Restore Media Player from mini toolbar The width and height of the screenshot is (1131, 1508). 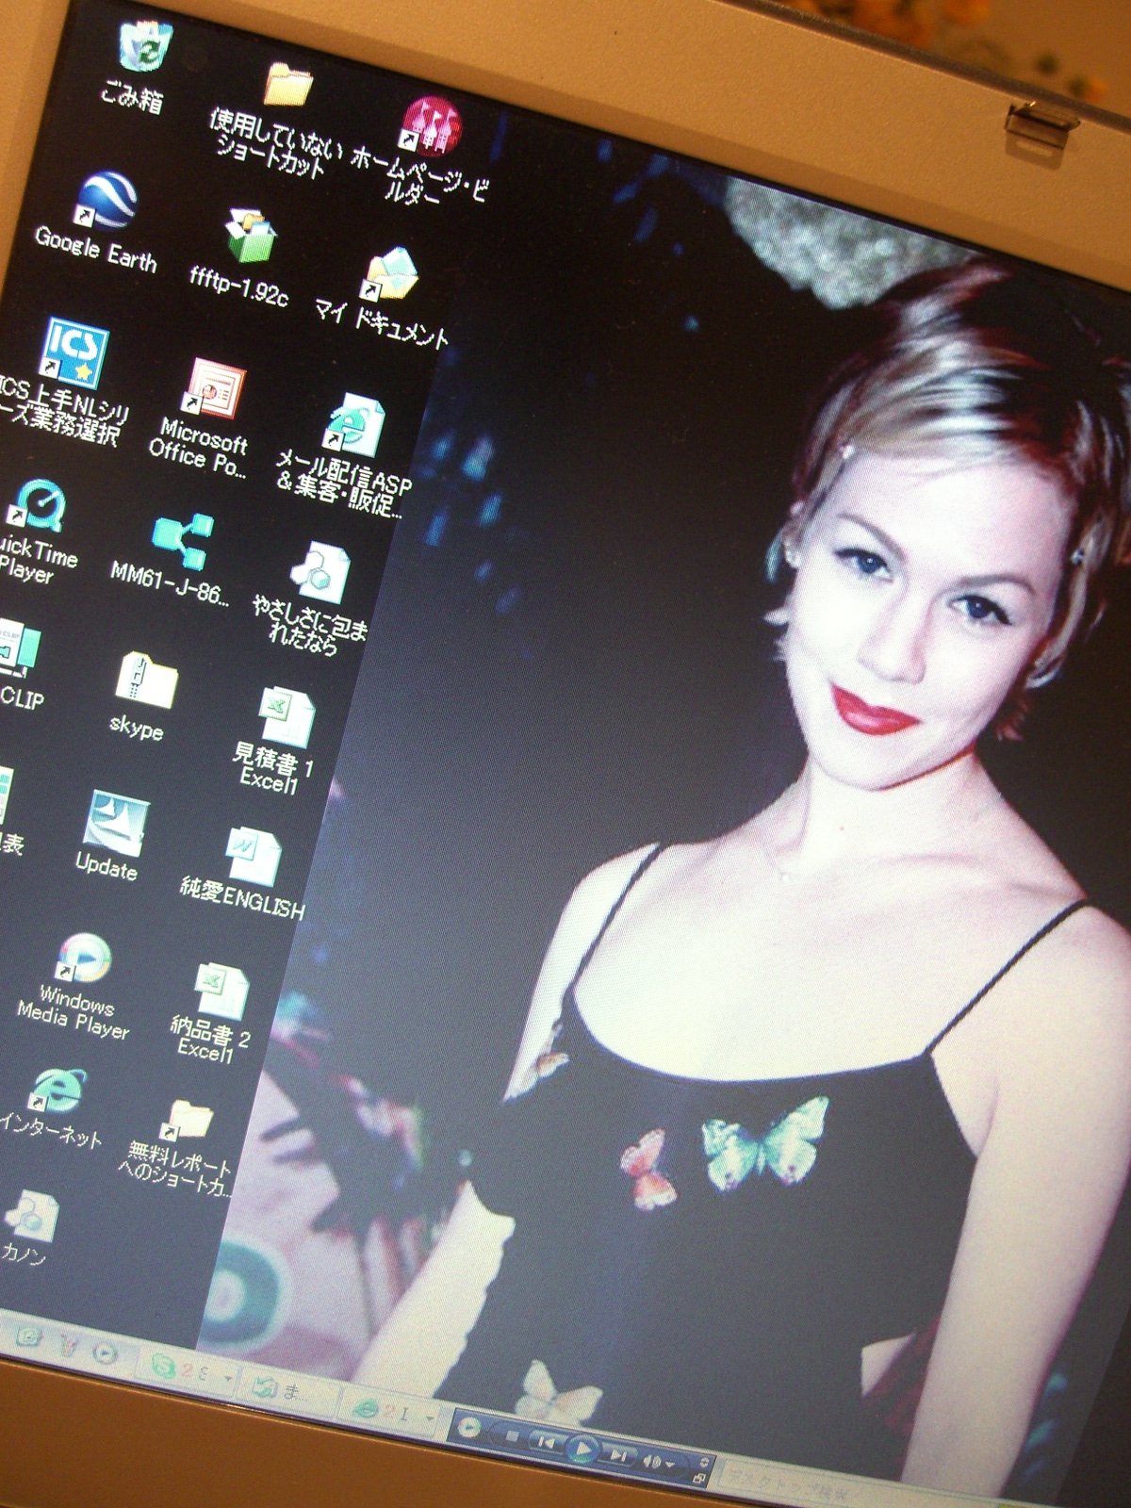coord(699,1479)
